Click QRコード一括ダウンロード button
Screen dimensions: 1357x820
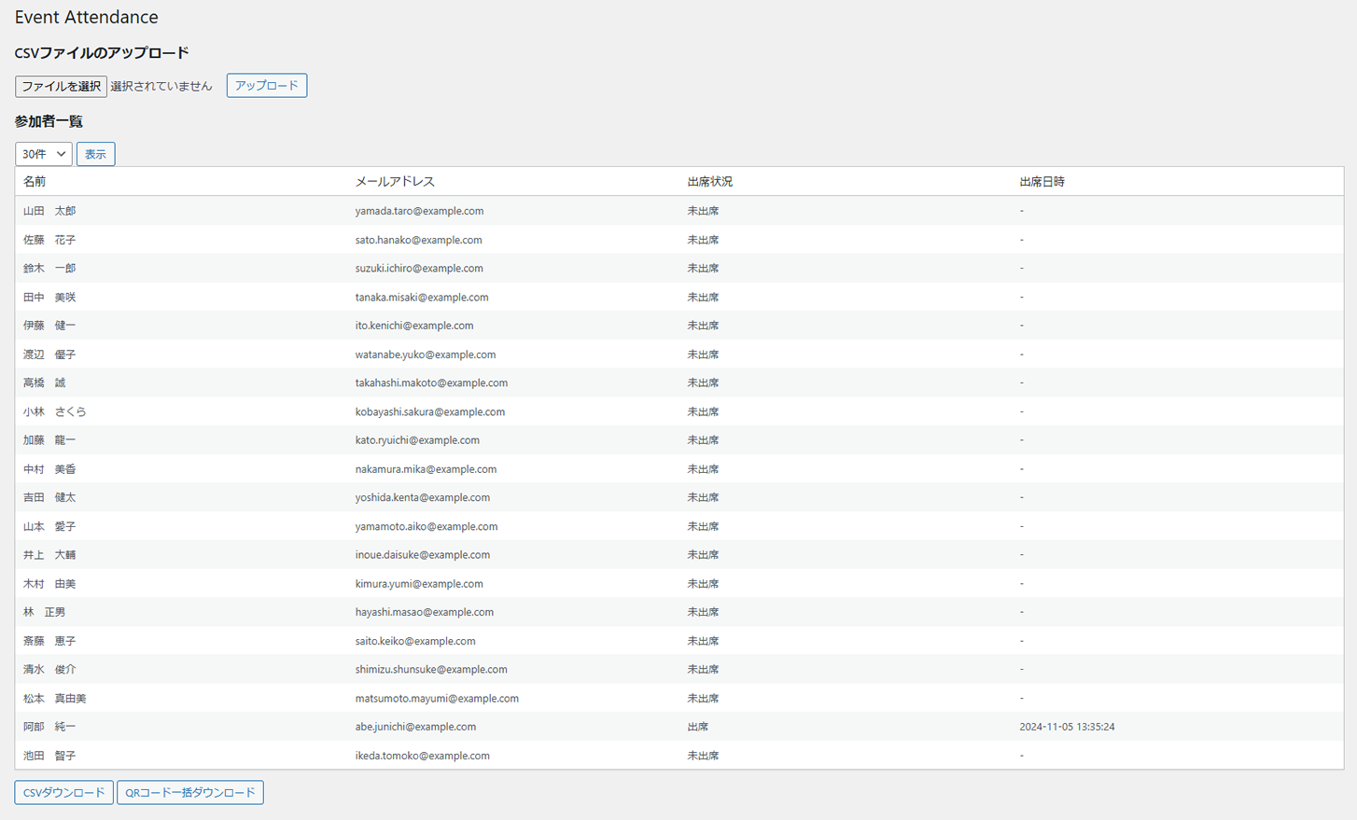[x=189, y=792]
